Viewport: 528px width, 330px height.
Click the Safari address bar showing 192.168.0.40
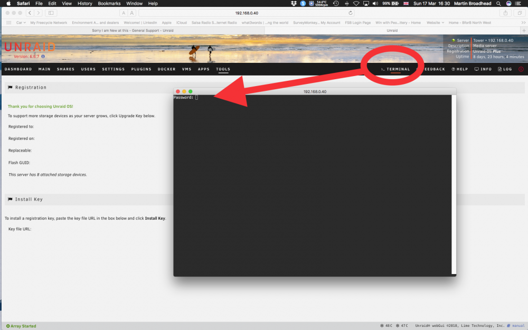point(247,13)
